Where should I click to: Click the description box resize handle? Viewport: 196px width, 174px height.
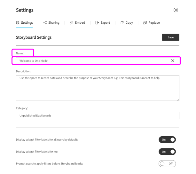(x=178, y=99)
